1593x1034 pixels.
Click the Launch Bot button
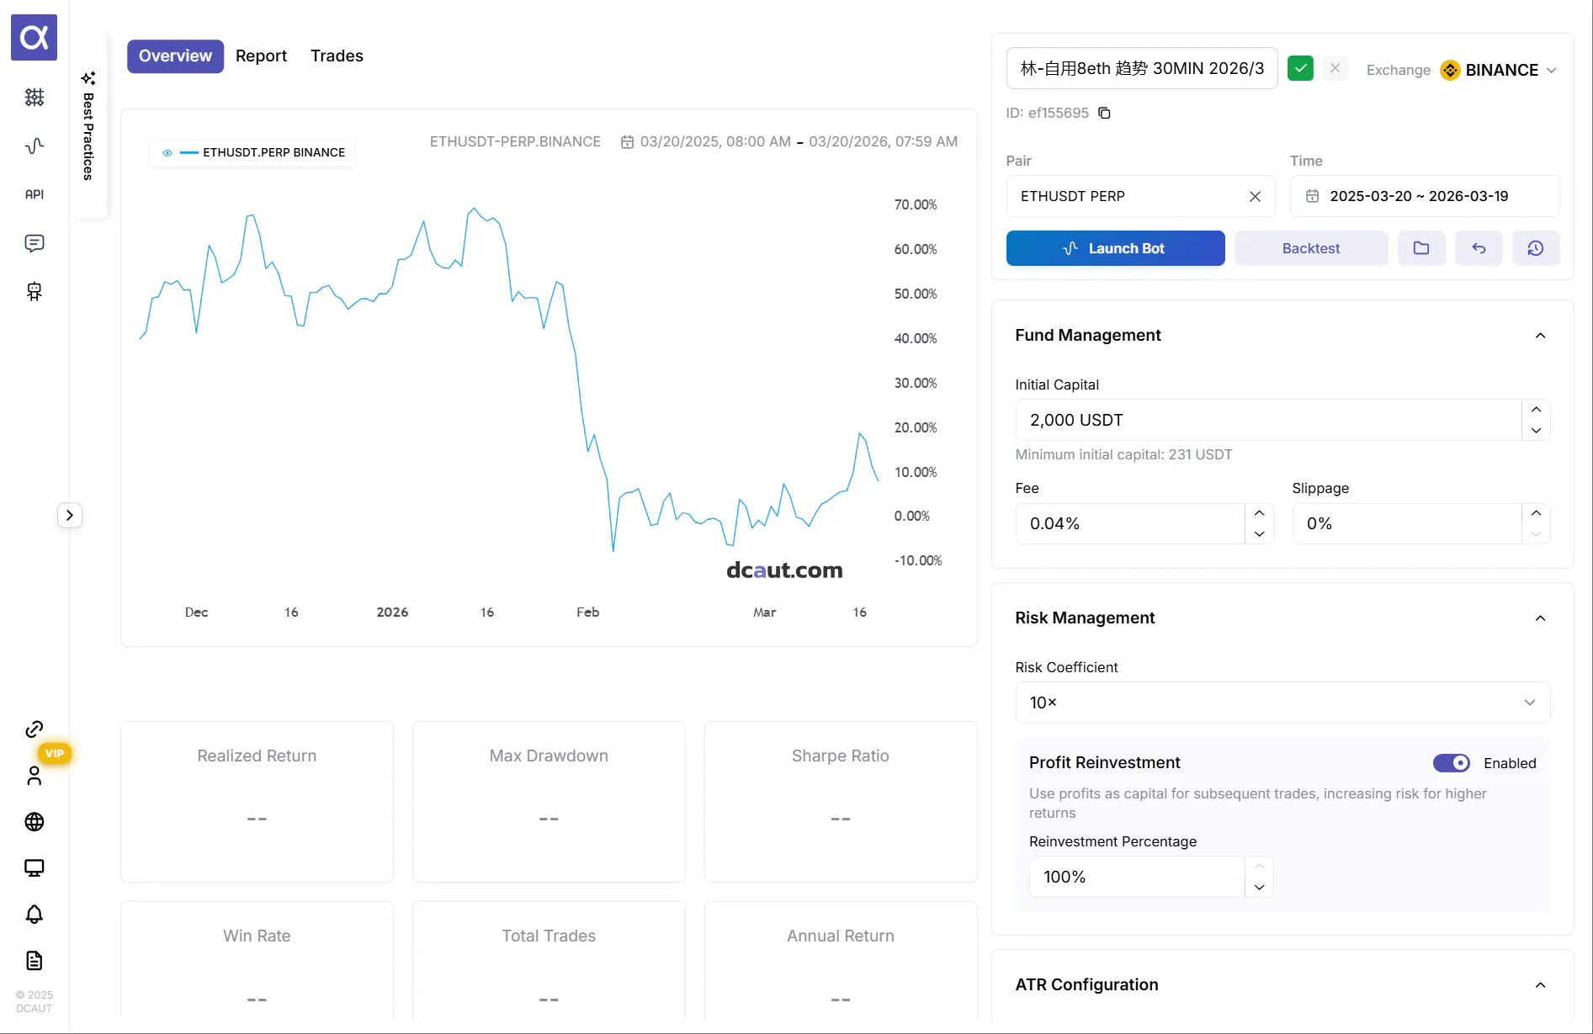[x=1115, y=248]
